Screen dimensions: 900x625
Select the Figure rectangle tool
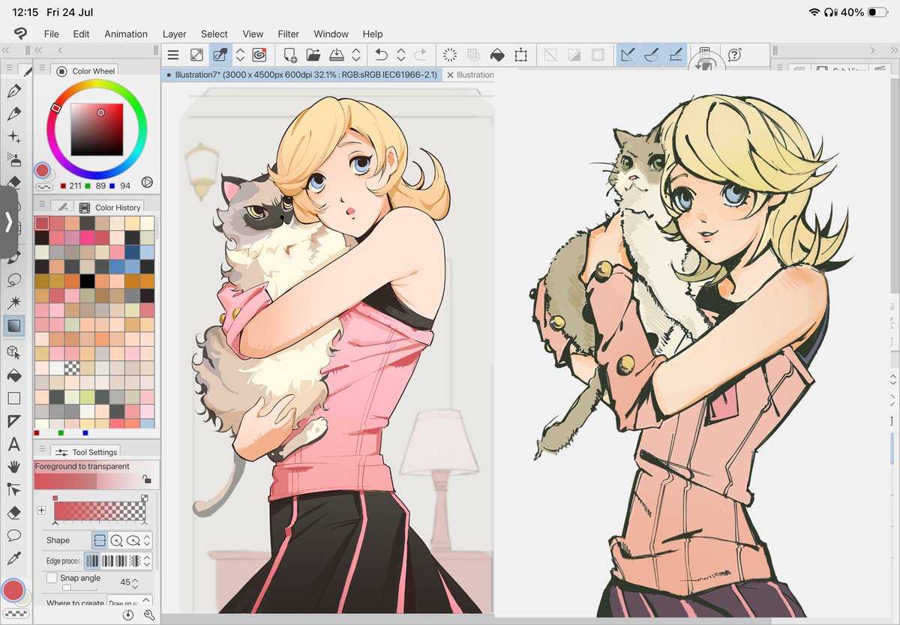click(13, 398)
